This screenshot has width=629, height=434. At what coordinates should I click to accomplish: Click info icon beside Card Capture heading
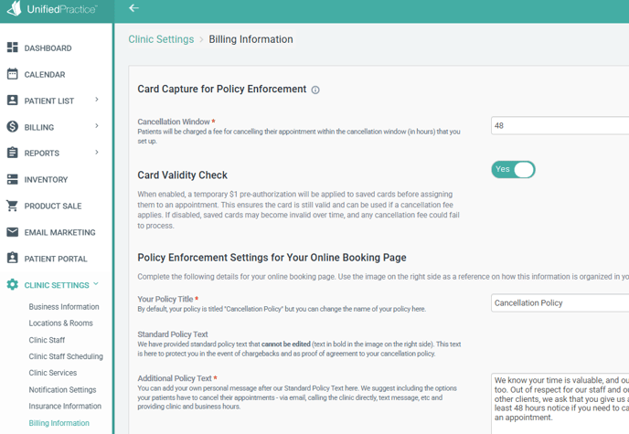(315, 90)
